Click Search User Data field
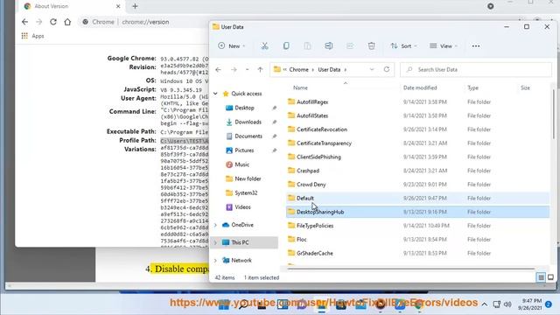This screenshot has height=315, width=560. click(x=476, y=70)
